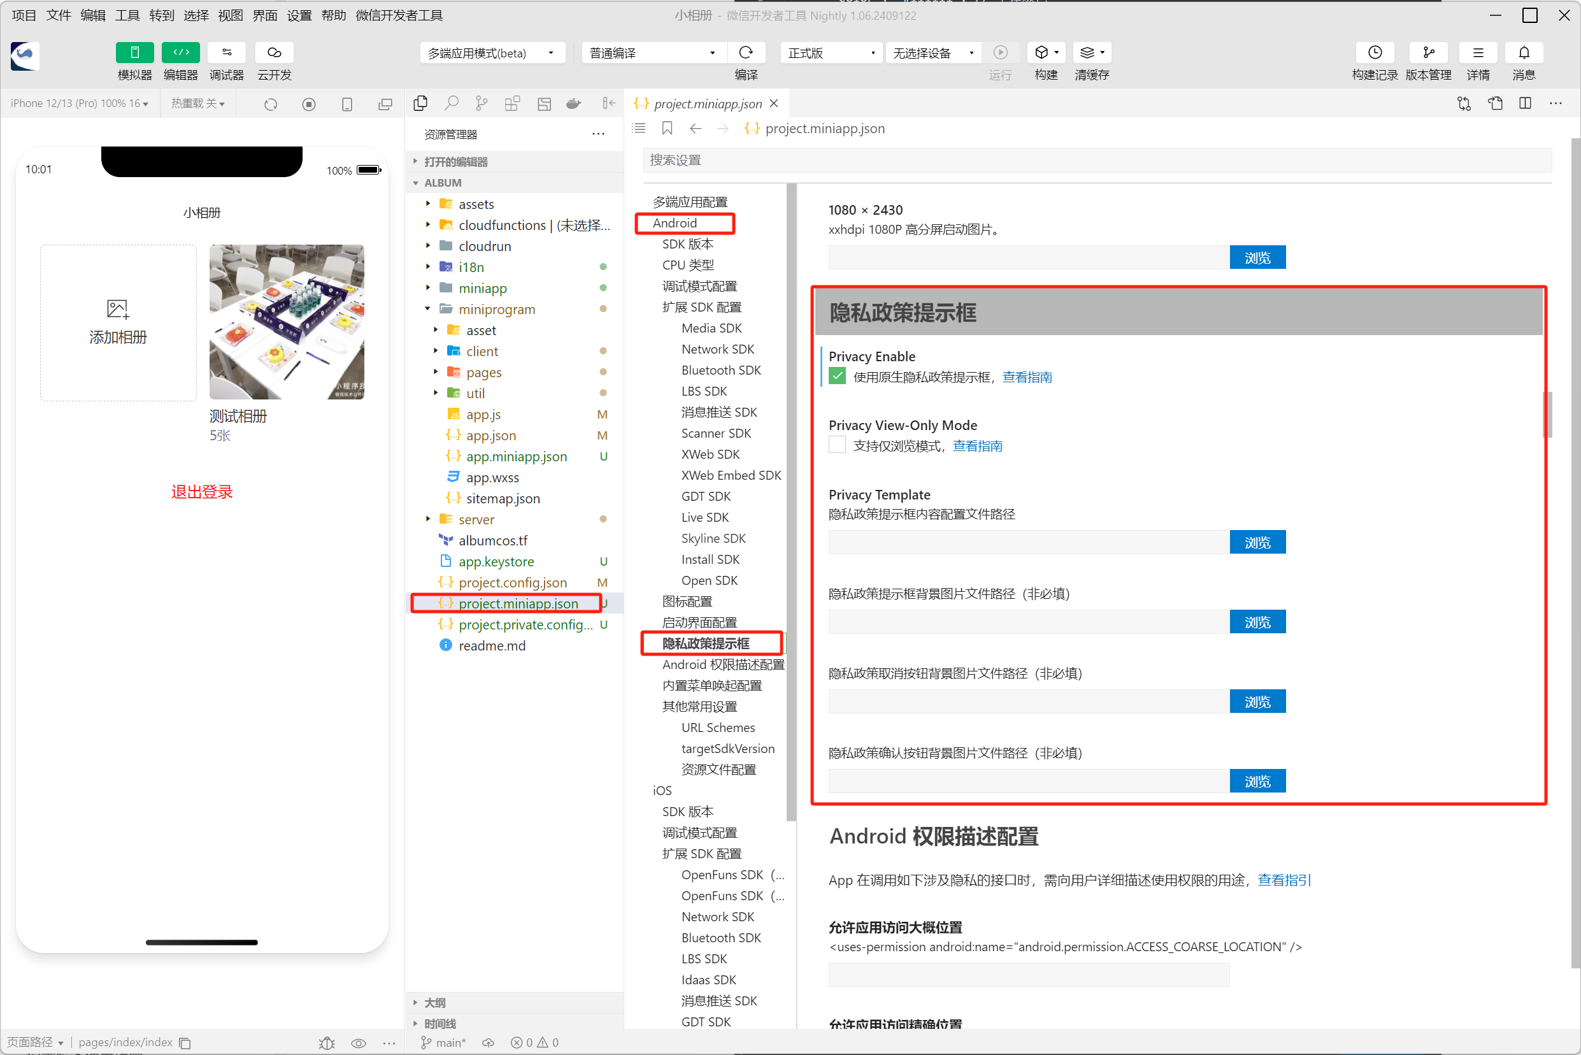Toggle the editor panel button

coord(180,52)
